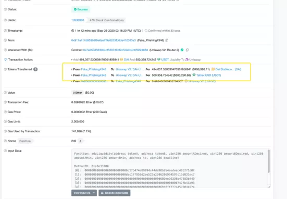
Task: Click the Input Data box scrollbar
Action: 269,161
